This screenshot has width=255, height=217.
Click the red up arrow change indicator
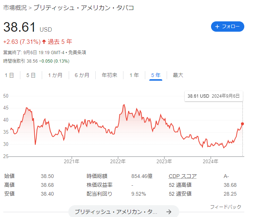(44, 42)
